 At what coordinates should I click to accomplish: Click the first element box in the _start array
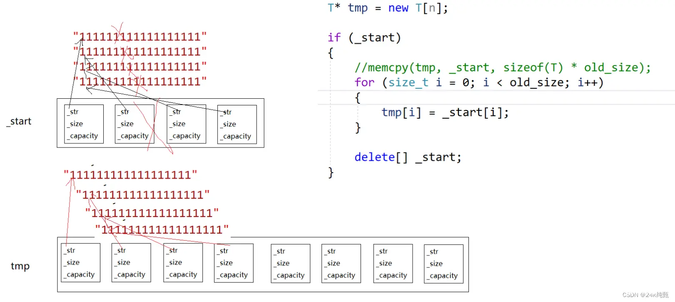(84, 124)
